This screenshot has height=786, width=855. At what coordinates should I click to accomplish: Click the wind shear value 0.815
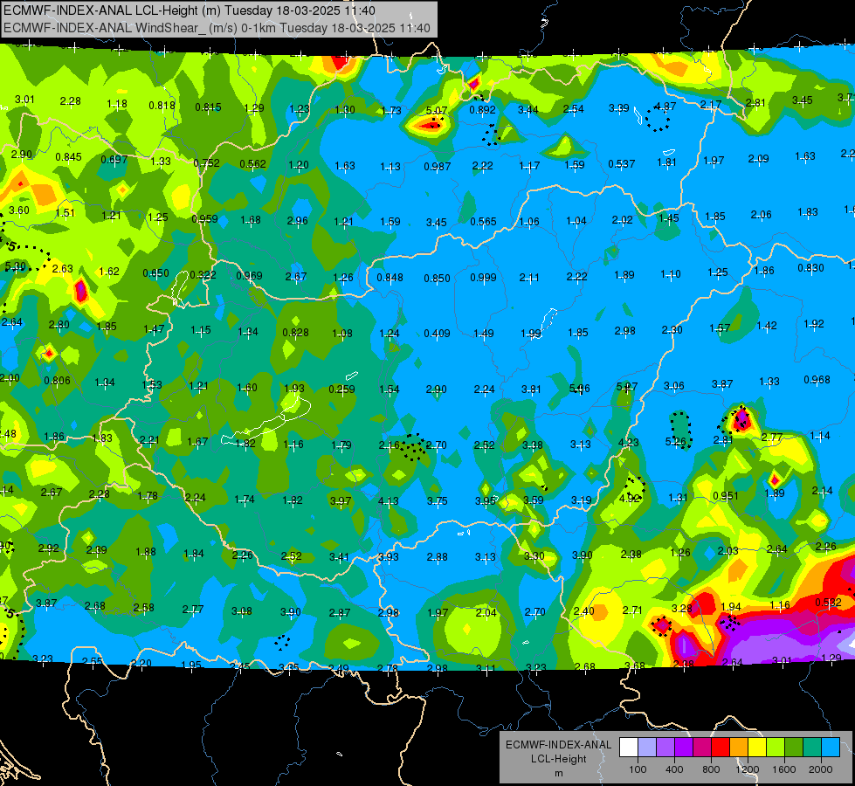[209, 107]
